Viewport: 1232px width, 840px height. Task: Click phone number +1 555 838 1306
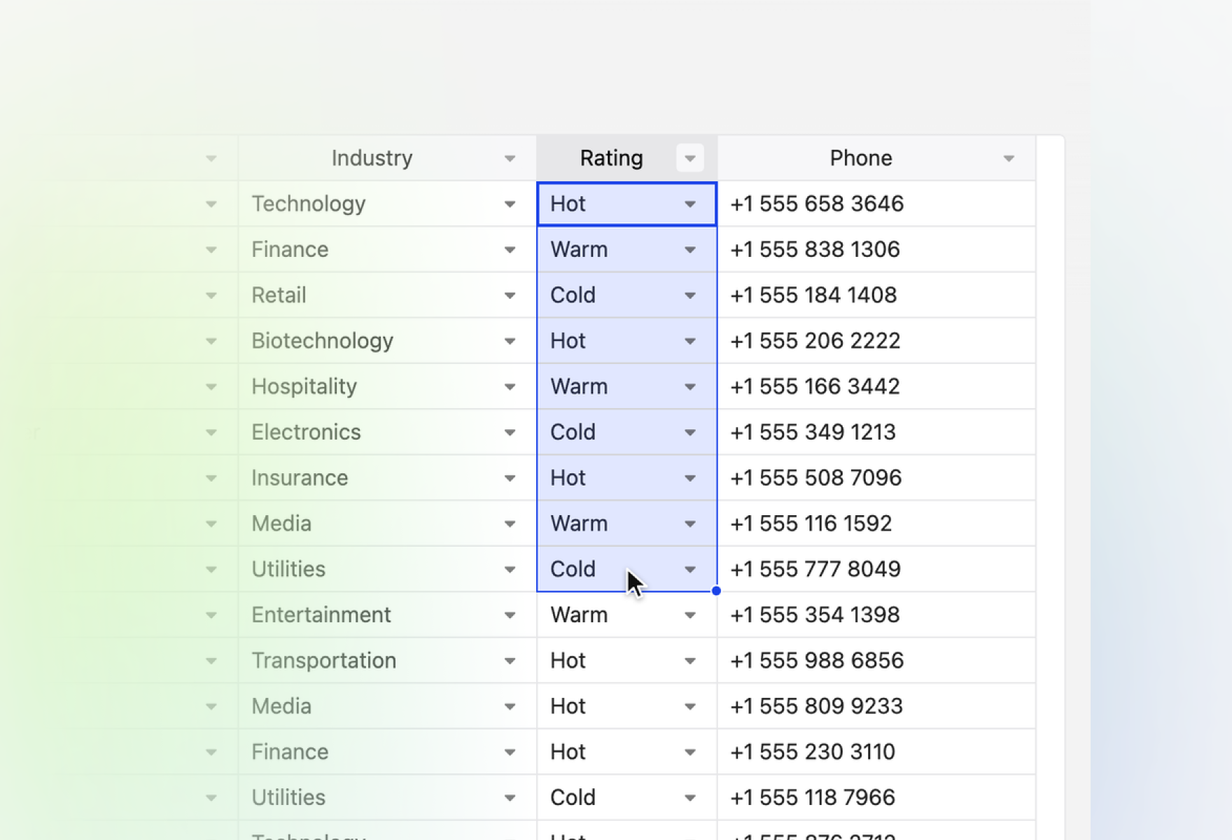click(x=815, y=249)
